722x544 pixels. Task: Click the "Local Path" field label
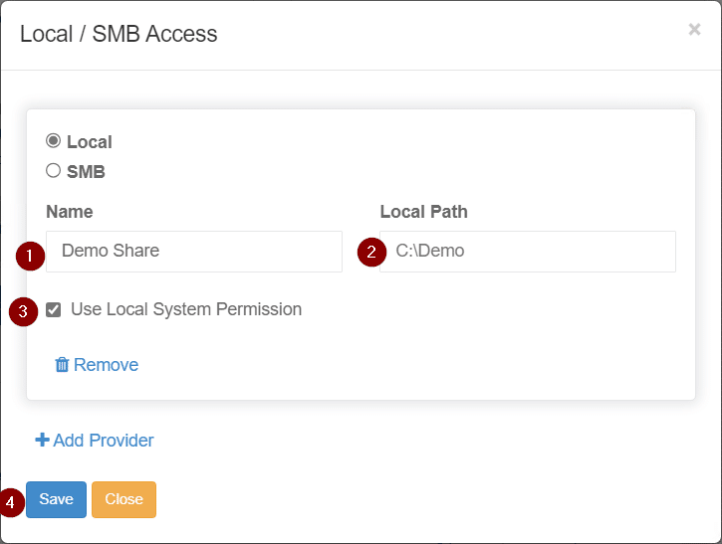[x=423, y=212]
